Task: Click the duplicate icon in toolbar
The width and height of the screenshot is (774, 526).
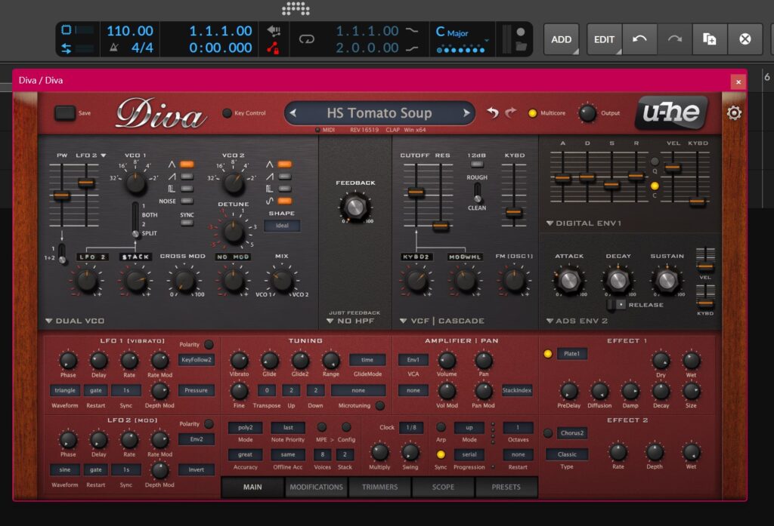Action: (709, 39)
